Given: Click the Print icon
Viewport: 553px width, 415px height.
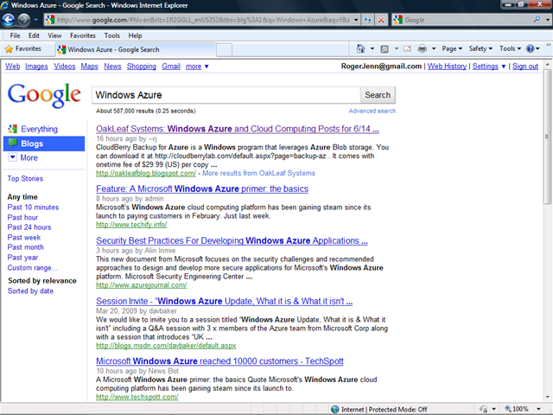Looking at the screenshot, I should coord(423,48).
